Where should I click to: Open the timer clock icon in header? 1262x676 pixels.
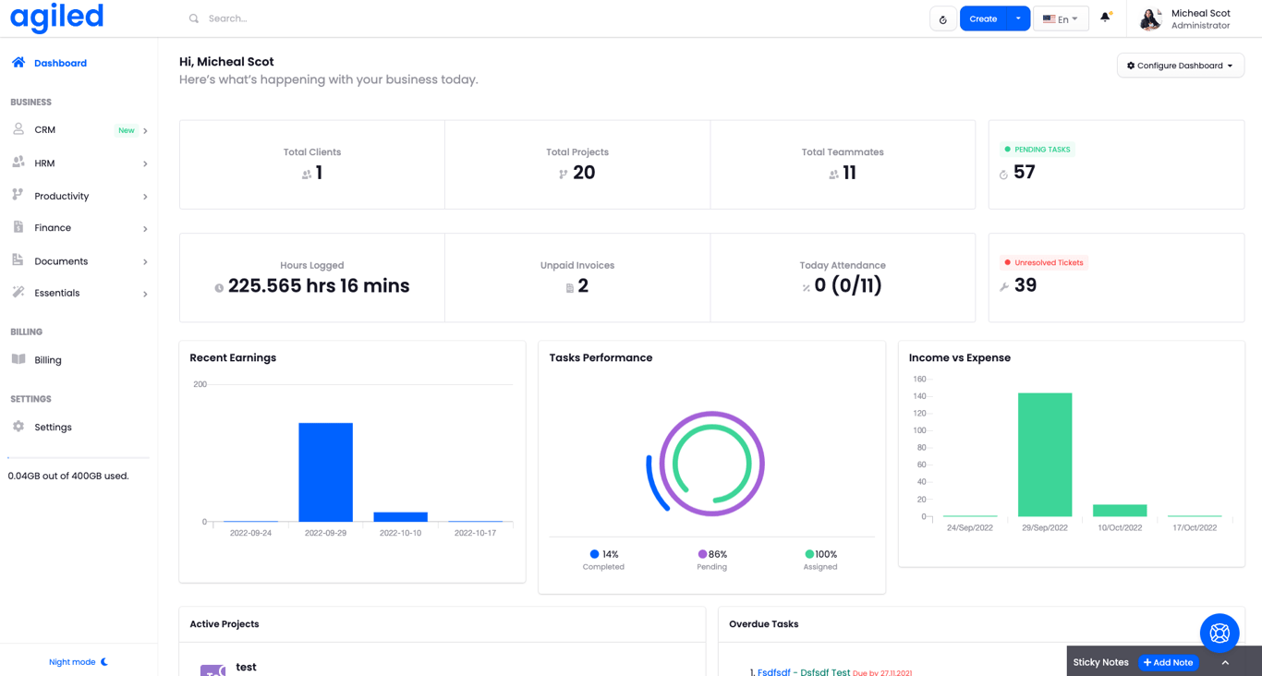pos(942,18)
